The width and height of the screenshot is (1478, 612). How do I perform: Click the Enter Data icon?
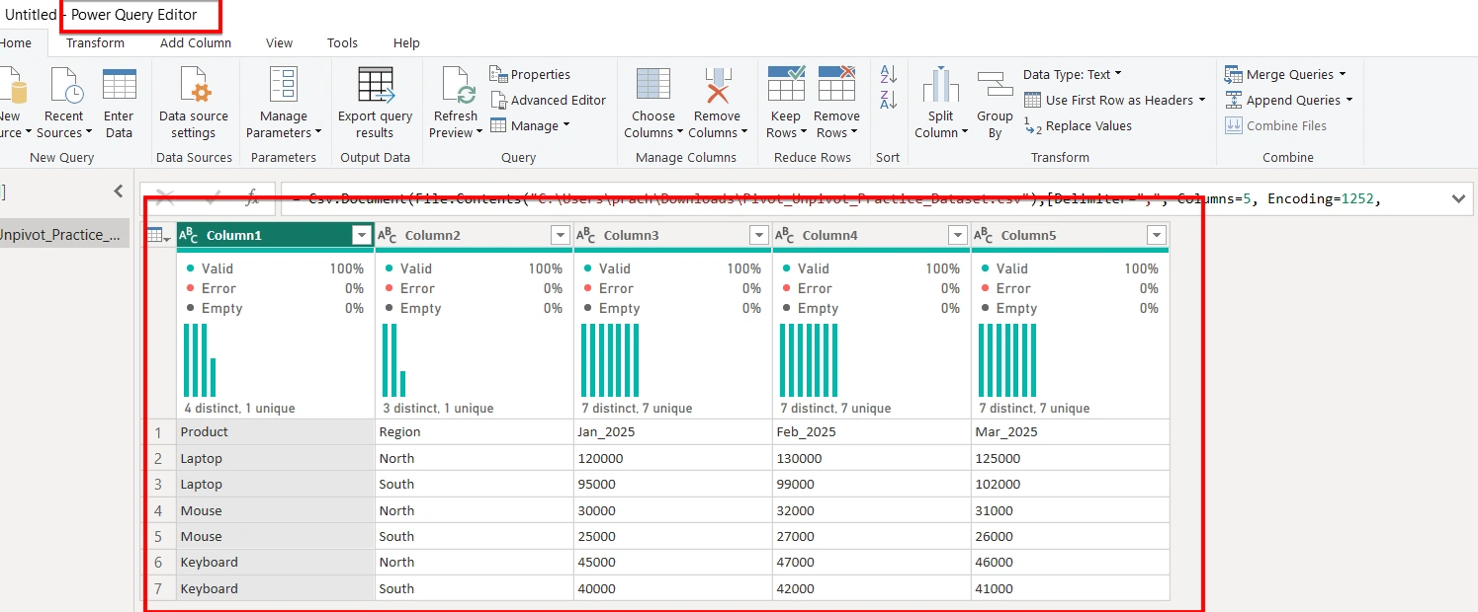tap(119, 86)
